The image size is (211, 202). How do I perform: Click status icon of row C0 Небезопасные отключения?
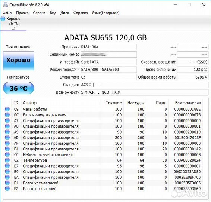click(7, 154)
